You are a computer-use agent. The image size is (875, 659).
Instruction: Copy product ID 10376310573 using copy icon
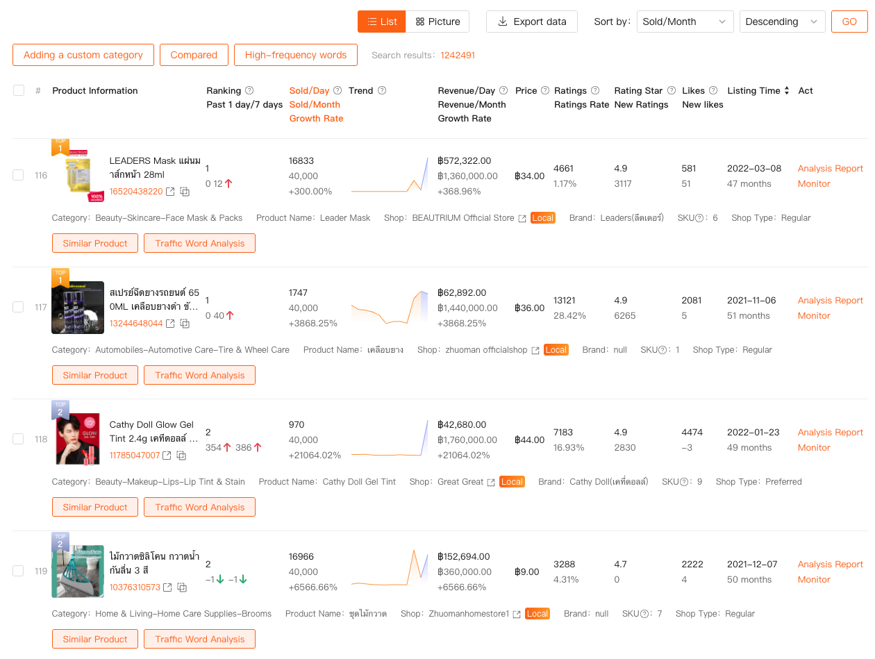[x=182, y=587]
